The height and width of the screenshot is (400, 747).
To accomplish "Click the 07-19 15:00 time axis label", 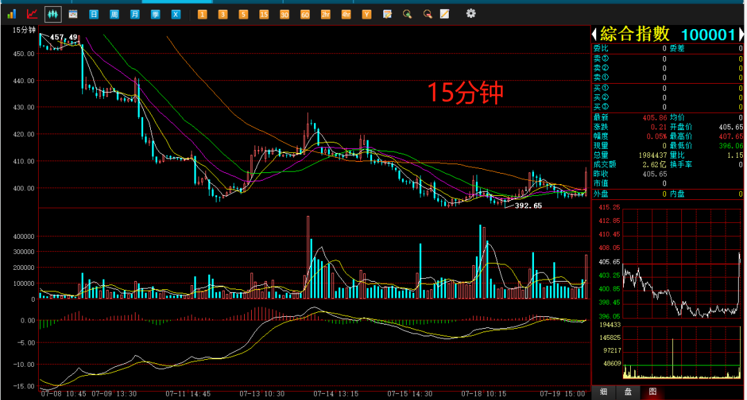I will tap(562, 394).
